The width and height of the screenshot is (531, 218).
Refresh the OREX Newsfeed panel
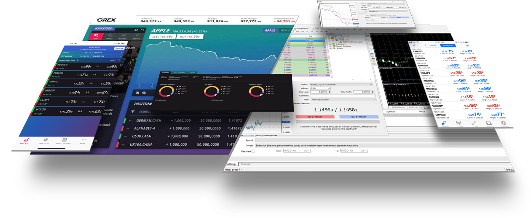pos(136,30)
